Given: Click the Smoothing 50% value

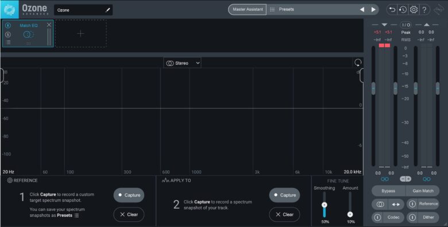Looking at the screenshot, I should click(x=325, y=222).
